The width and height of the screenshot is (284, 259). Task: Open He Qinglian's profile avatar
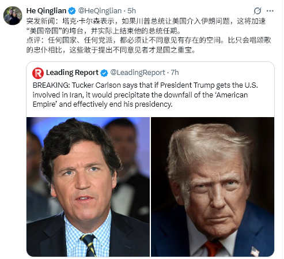point(13,16)
